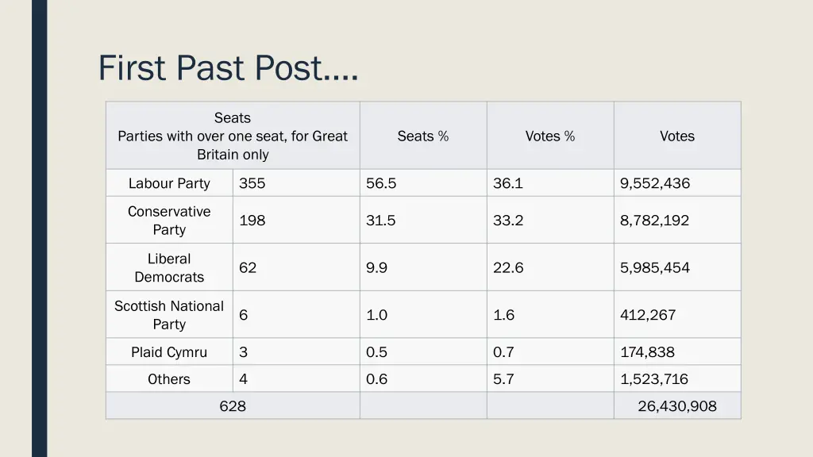Select the Plaid Cymru cell
This screenshot has height=457, width=813.
tap(170, 351)
